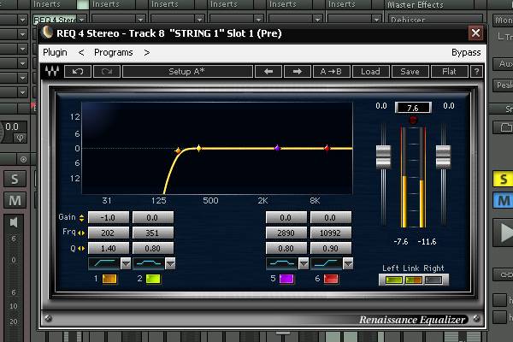Select band 1 orange marker on graph
The image size is (513, 342).
[178, 150]
